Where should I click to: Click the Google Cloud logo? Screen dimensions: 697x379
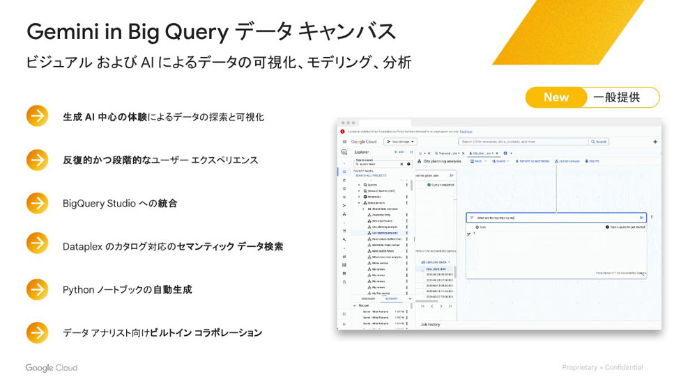(364, 142)
